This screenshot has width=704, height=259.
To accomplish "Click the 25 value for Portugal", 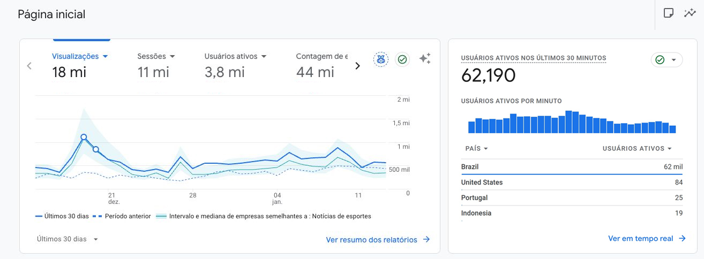I will [x=679, y=198].
